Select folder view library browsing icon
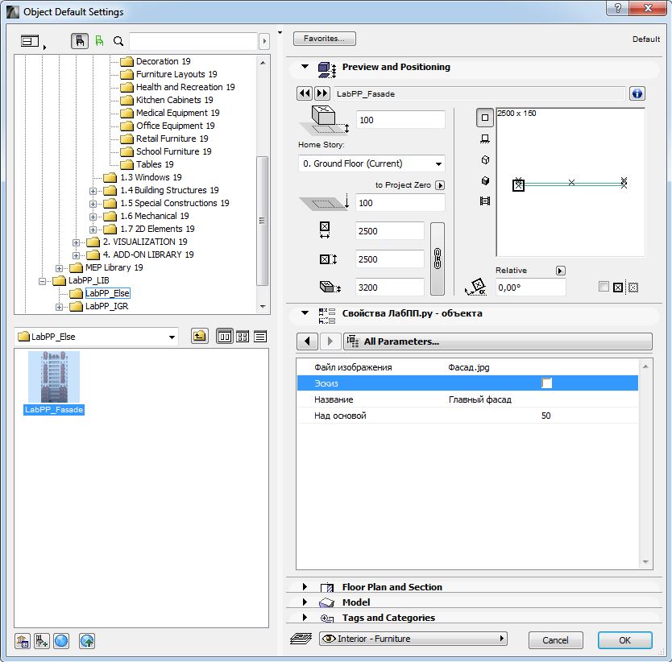The image size is (672, 662). (80, 41)
